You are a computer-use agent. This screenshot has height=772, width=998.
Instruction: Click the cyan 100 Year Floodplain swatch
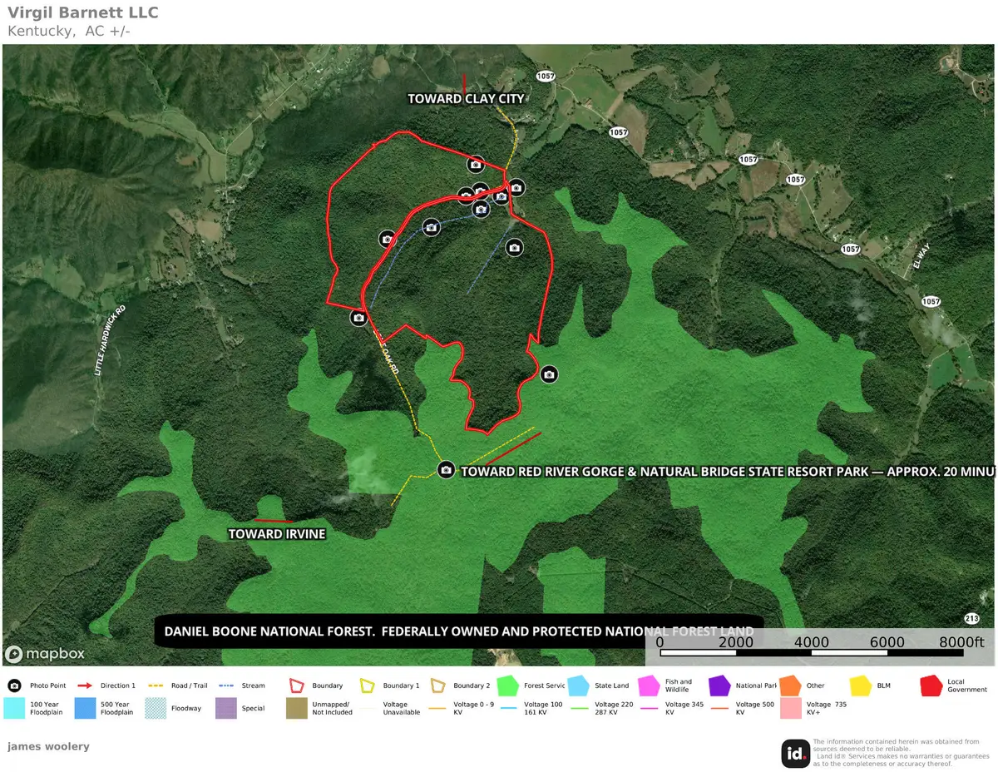point(14,708)
